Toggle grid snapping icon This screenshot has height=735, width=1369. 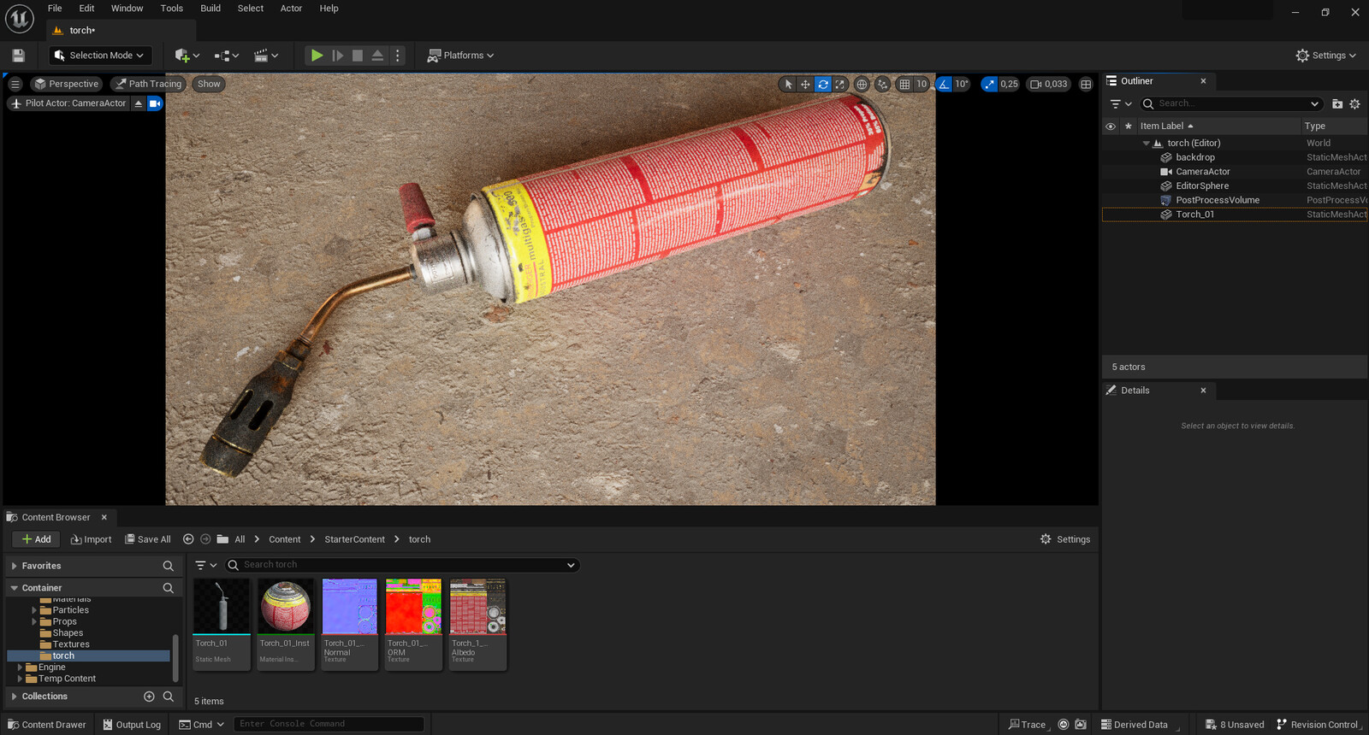click(x=904, y=84)
